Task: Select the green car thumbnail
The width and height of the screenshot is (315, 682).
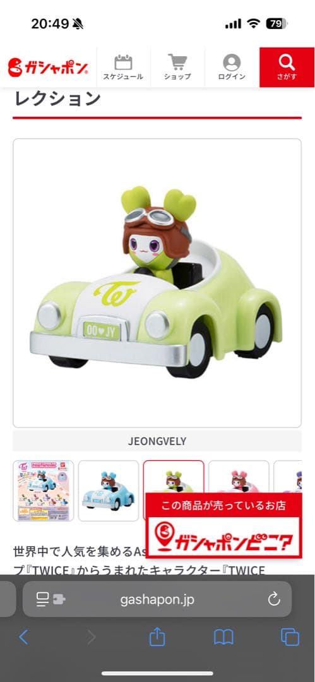Action: [x=174, y=477]
